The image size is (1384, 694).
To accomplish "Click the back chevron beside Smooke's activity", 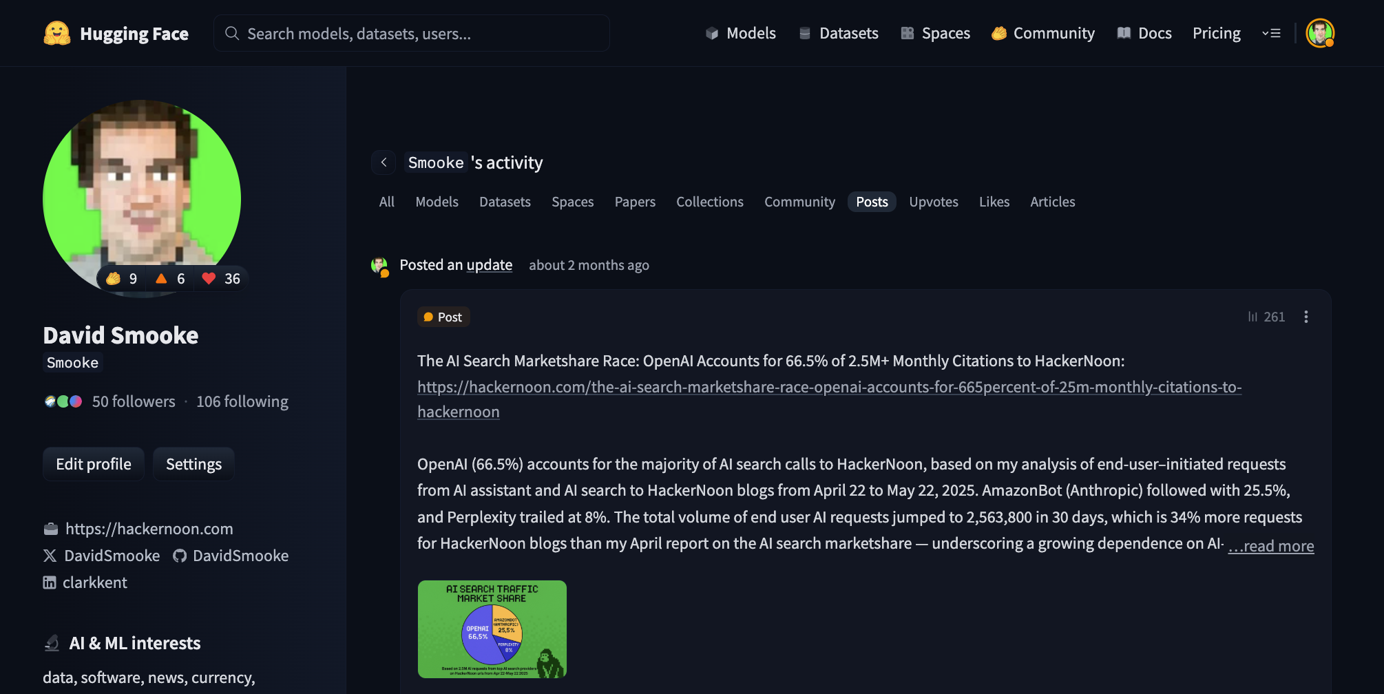I will point(384,162).
